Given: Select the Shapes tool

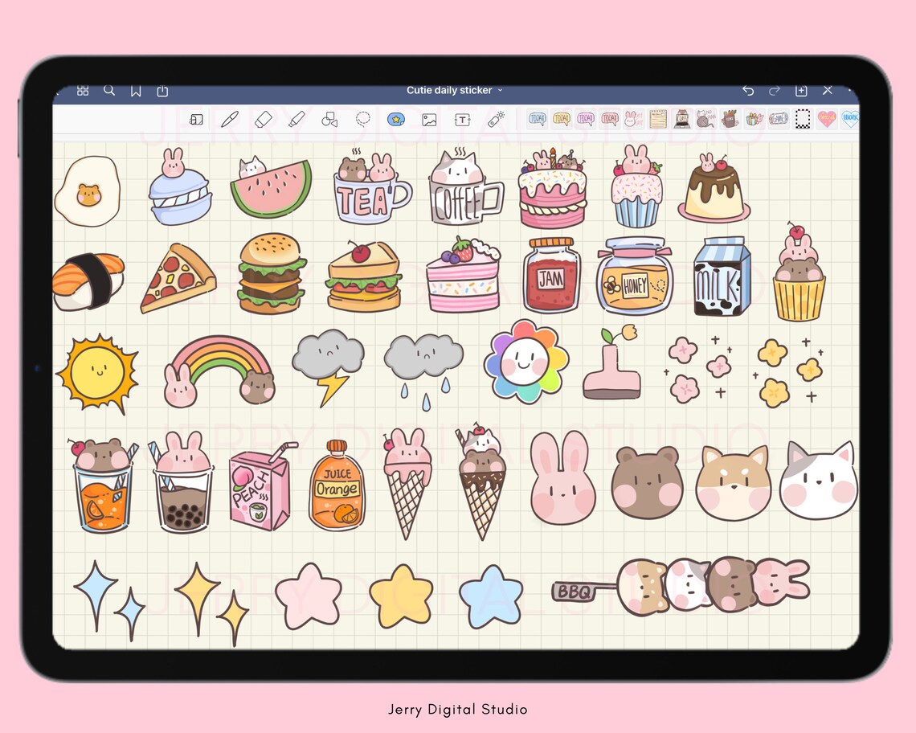Looking at the screenshot, I should click(329, 120).
